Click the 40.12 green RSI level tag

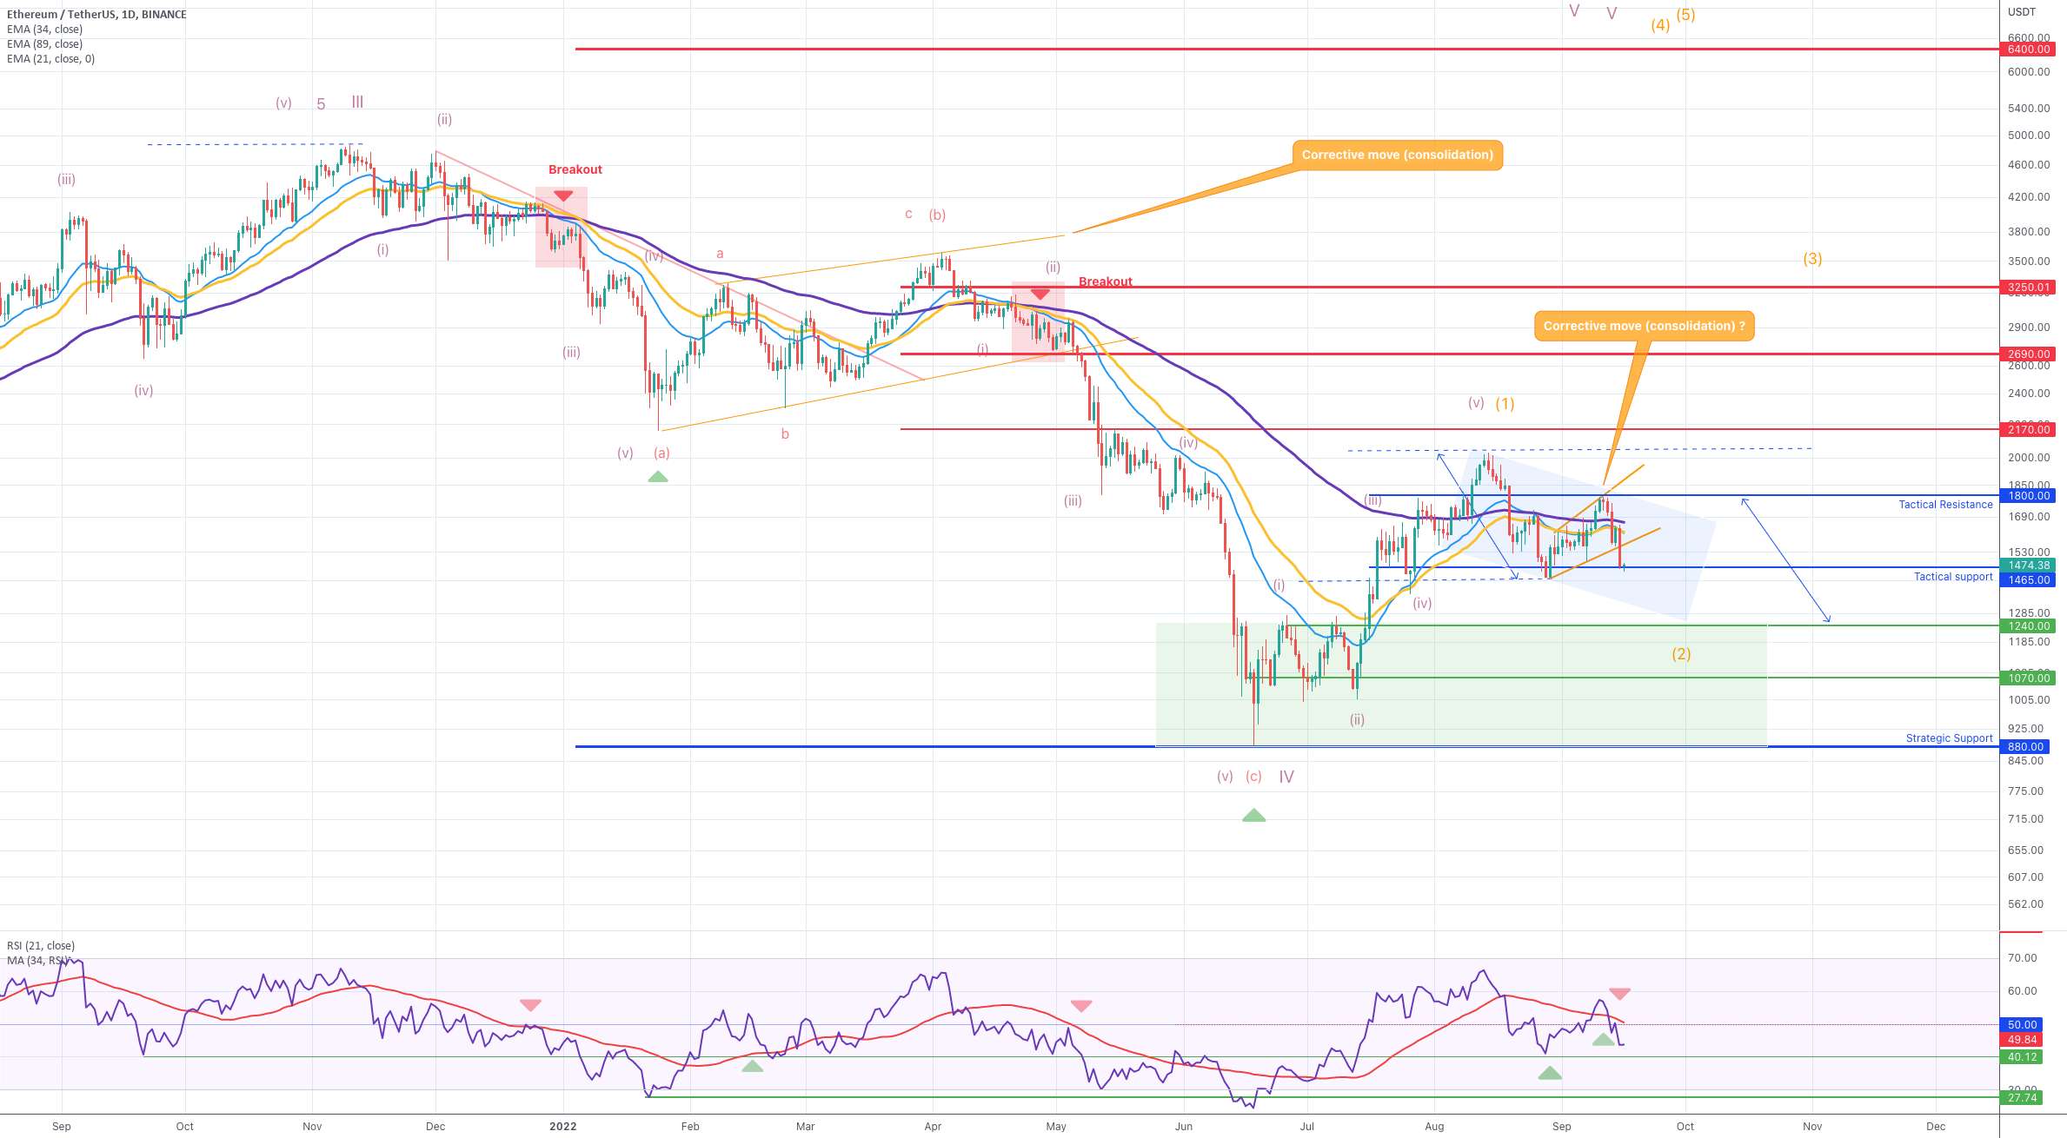(2023, 1057)
